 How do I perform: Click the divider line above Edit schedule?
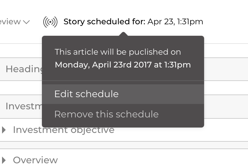123,81
